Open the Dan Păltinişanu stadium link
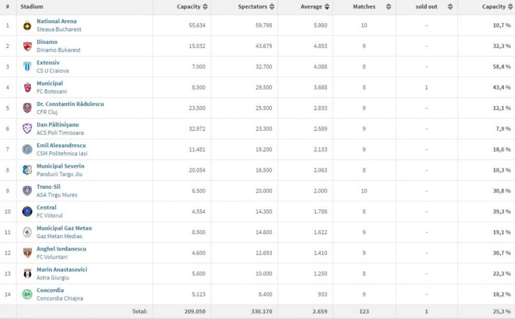This screenshot has width=515, height=319. coord(58,125)
